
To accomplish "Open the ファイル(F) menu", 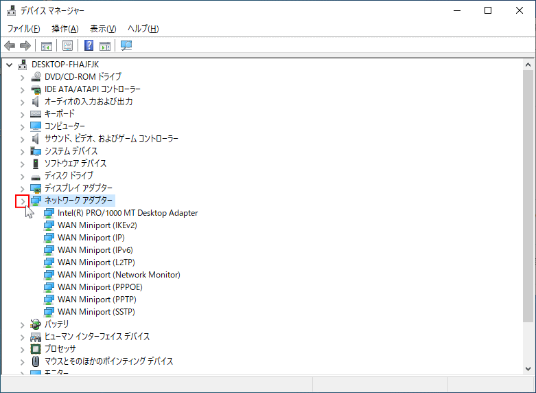I will click(23, 29).
